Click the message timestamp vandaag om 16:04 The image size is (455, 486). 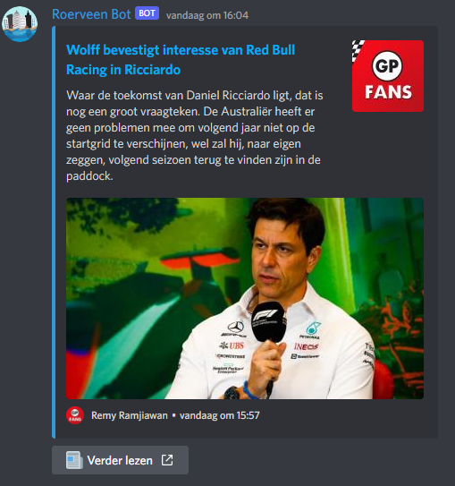click(207, 15)
